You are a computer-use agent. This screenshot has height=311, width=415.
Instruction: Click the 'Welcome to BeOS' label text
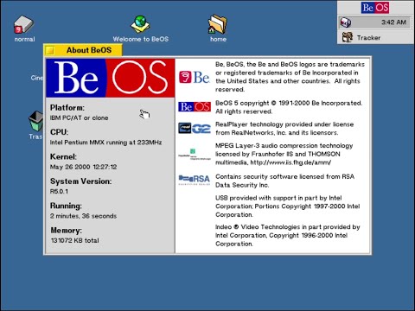[141, 39]
